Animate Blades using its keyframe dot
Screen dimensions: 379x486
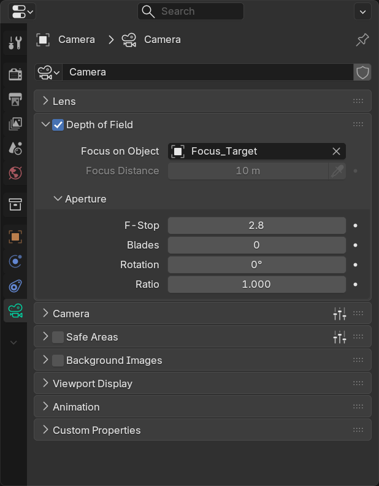[356, 245]
